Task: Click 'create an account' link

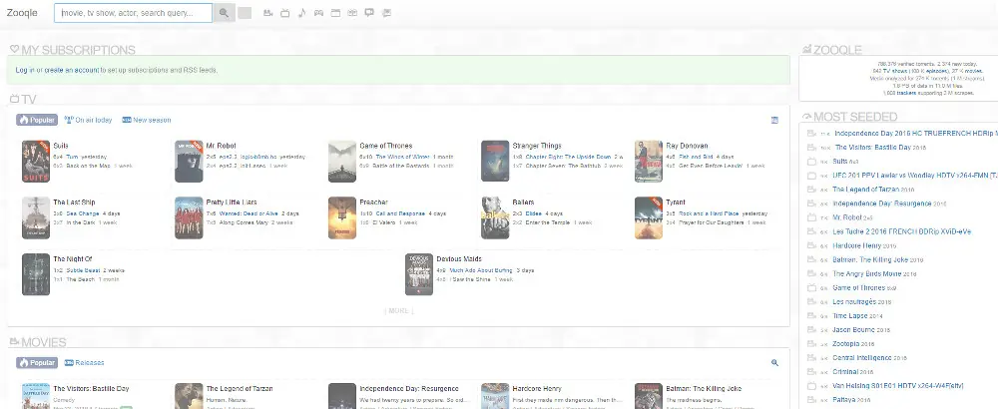Action: pos(71,70)
